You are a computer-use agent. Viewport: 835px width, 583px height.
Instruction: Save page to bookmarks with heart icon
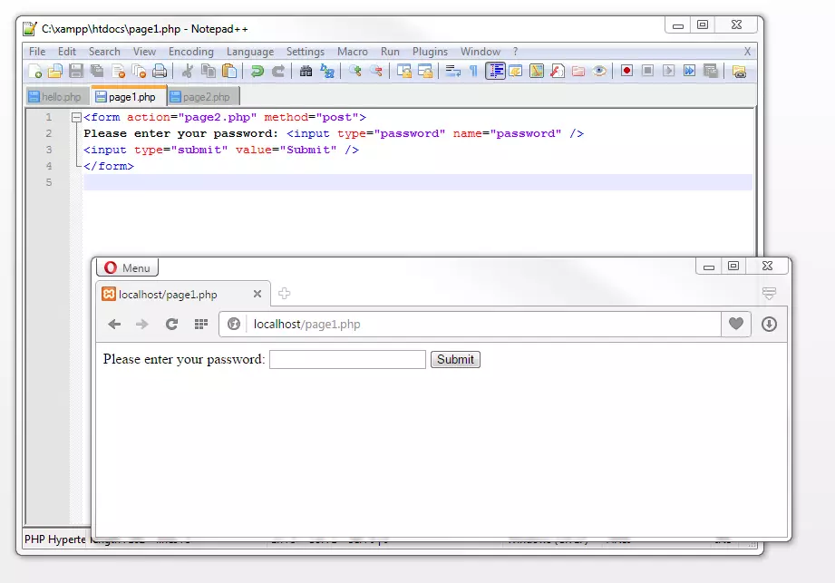coord(736,324)
